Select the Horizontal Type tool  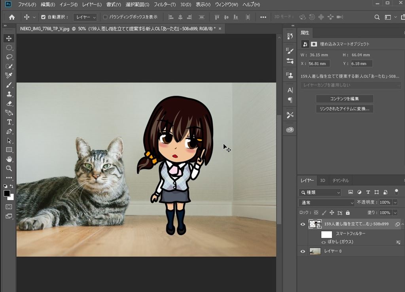9,122
